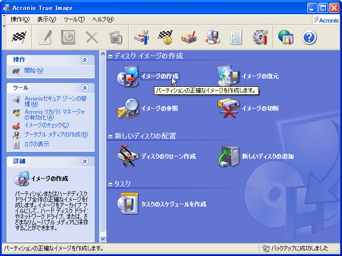Click the イメージの復元 restore icon
This screenshot has width=342, height=256.
(228, 75)
